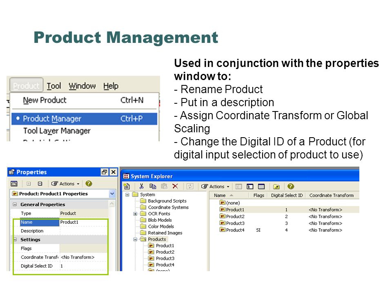392x294 pixels.
Task: Open the Help menu
Action: [111, 86]
